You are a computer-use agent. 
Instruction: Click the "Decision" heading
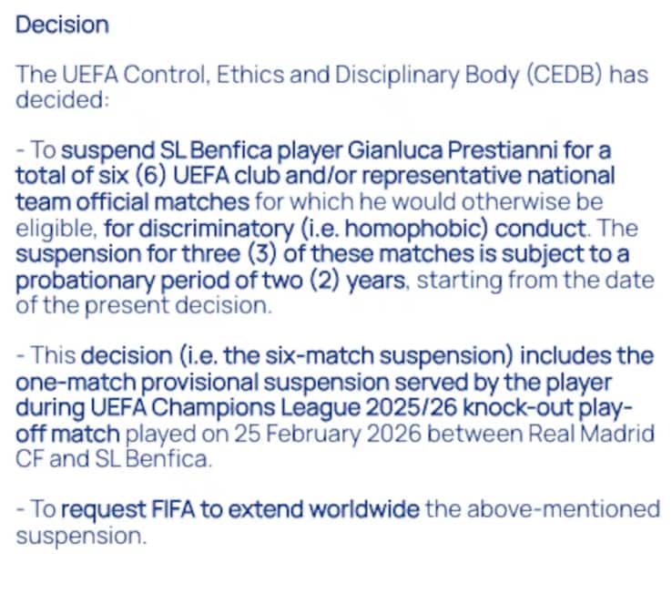(x=62, y=25)
